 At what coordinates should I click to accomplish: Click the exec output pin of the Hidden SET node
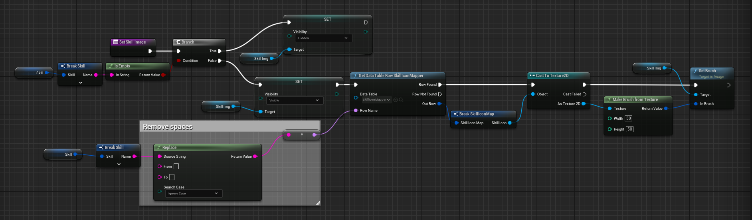366,22
